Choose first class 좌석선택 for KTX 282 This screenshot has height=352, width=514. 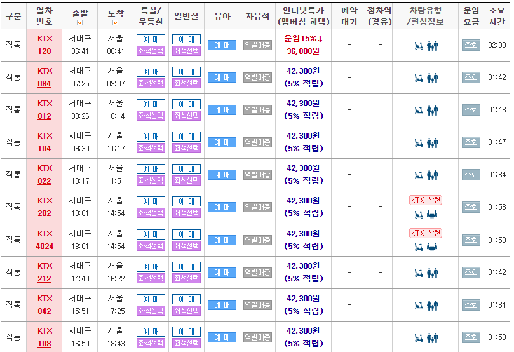pos(151,213)
